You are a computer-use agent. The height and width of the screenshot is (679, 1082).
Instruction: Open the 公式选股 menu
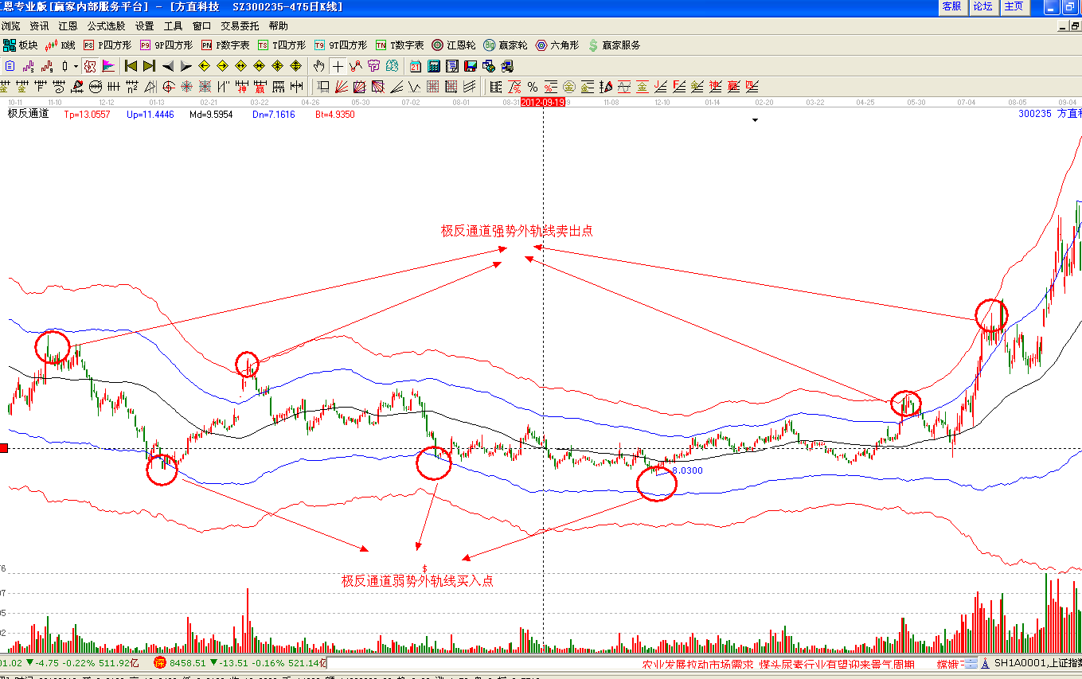pos(106,26)
